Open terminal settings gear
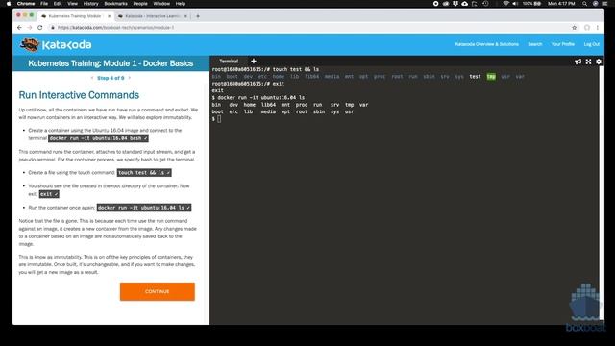 tap(599, 62)
